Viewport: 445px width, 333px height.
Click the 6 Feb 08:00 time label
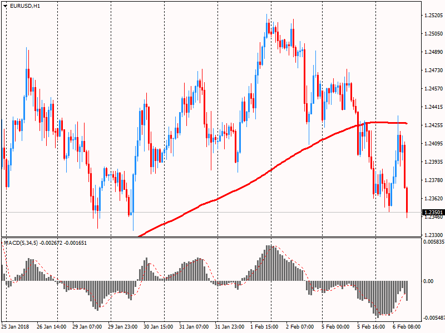(407, 326)
